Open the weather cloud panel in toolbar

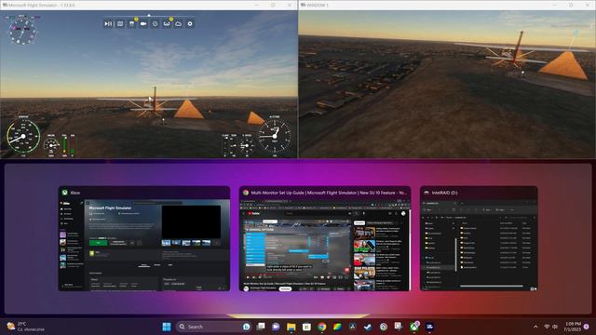[x=178, y=24]
